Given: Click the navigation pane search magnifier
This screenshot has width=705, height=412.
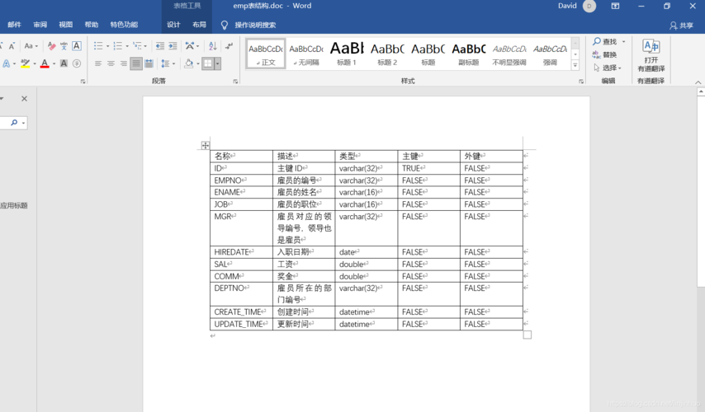Looking at the screenshot, I should pyautogui.click(x=14, y=123).
